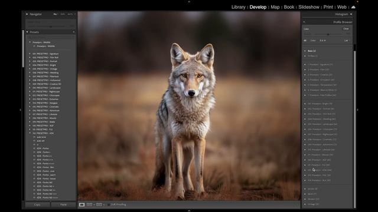The height and width of the screenshot is (212, 378).
Task: Select the Loupe view icon in toolbar
Action: pyautogui.click(x=82, y=204)
